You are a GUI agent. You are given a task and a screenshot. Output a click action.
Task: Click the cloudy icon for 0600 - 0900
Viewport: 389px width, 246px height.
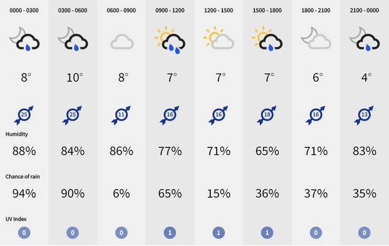click(x=122, y=42)
